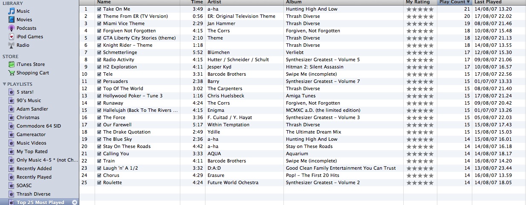Select the Recently Played playlist icon
The width and height of the screenshot is (526, 205).
[12, 177]
